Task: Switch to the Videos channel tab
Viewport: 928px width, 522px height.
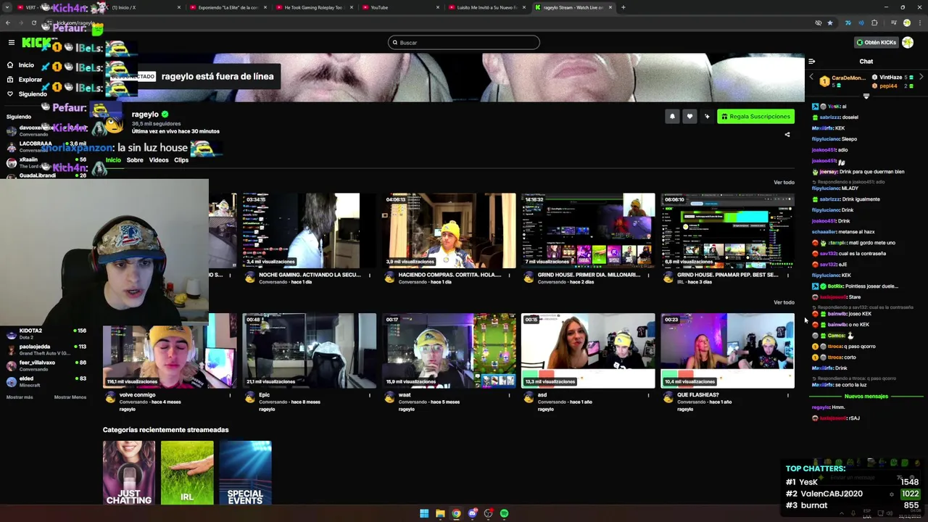Action: (159, 160)
